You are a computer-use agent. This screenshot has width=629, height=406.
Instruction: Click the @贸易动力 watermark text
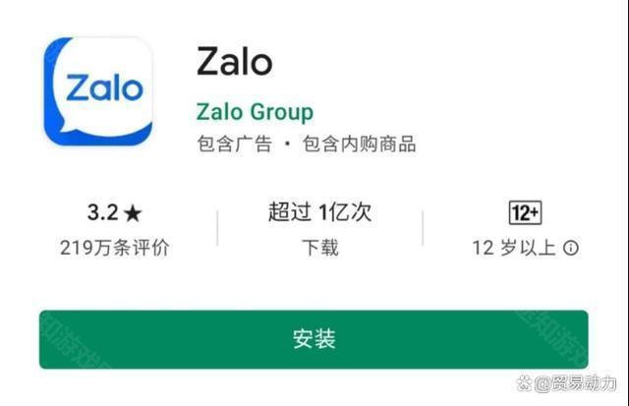tap(575, 383)
